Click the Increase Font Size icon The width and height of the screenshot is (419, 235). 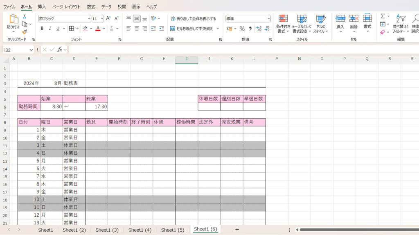(108, 18)
